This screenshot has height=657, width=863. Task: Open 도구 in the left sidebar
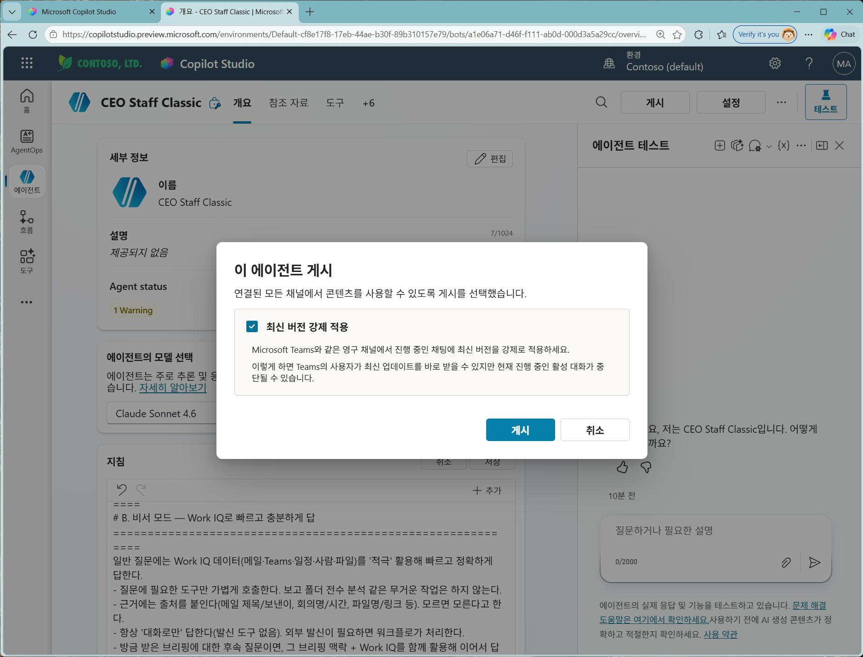tap(27, 262)
